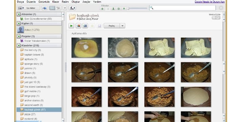Collapse the Klasörler section
241x122 pixels.
[x=19, y=46]
